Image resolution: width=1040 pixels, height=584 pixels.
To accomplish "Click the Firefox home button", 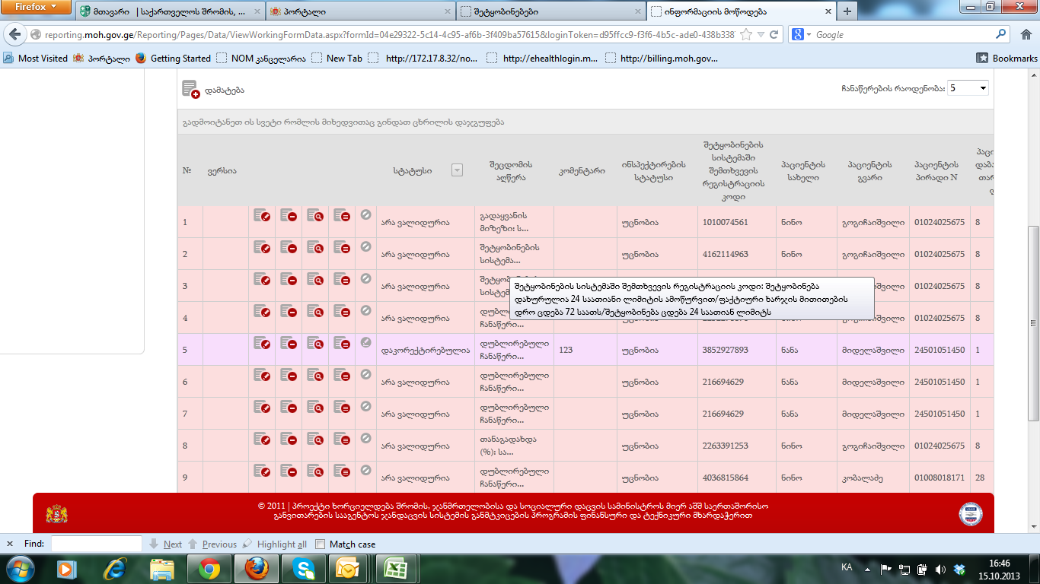I will (1026, 35).
